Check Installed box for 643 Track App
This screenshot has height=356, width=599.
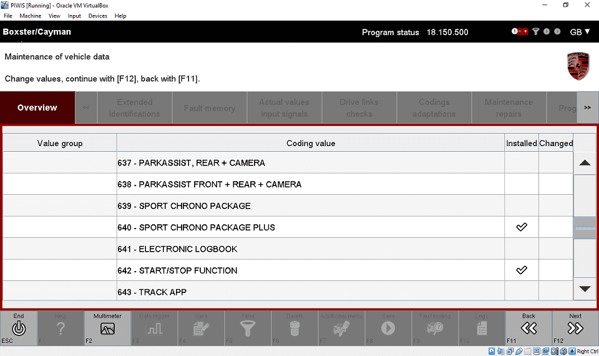tap(522, 292)
